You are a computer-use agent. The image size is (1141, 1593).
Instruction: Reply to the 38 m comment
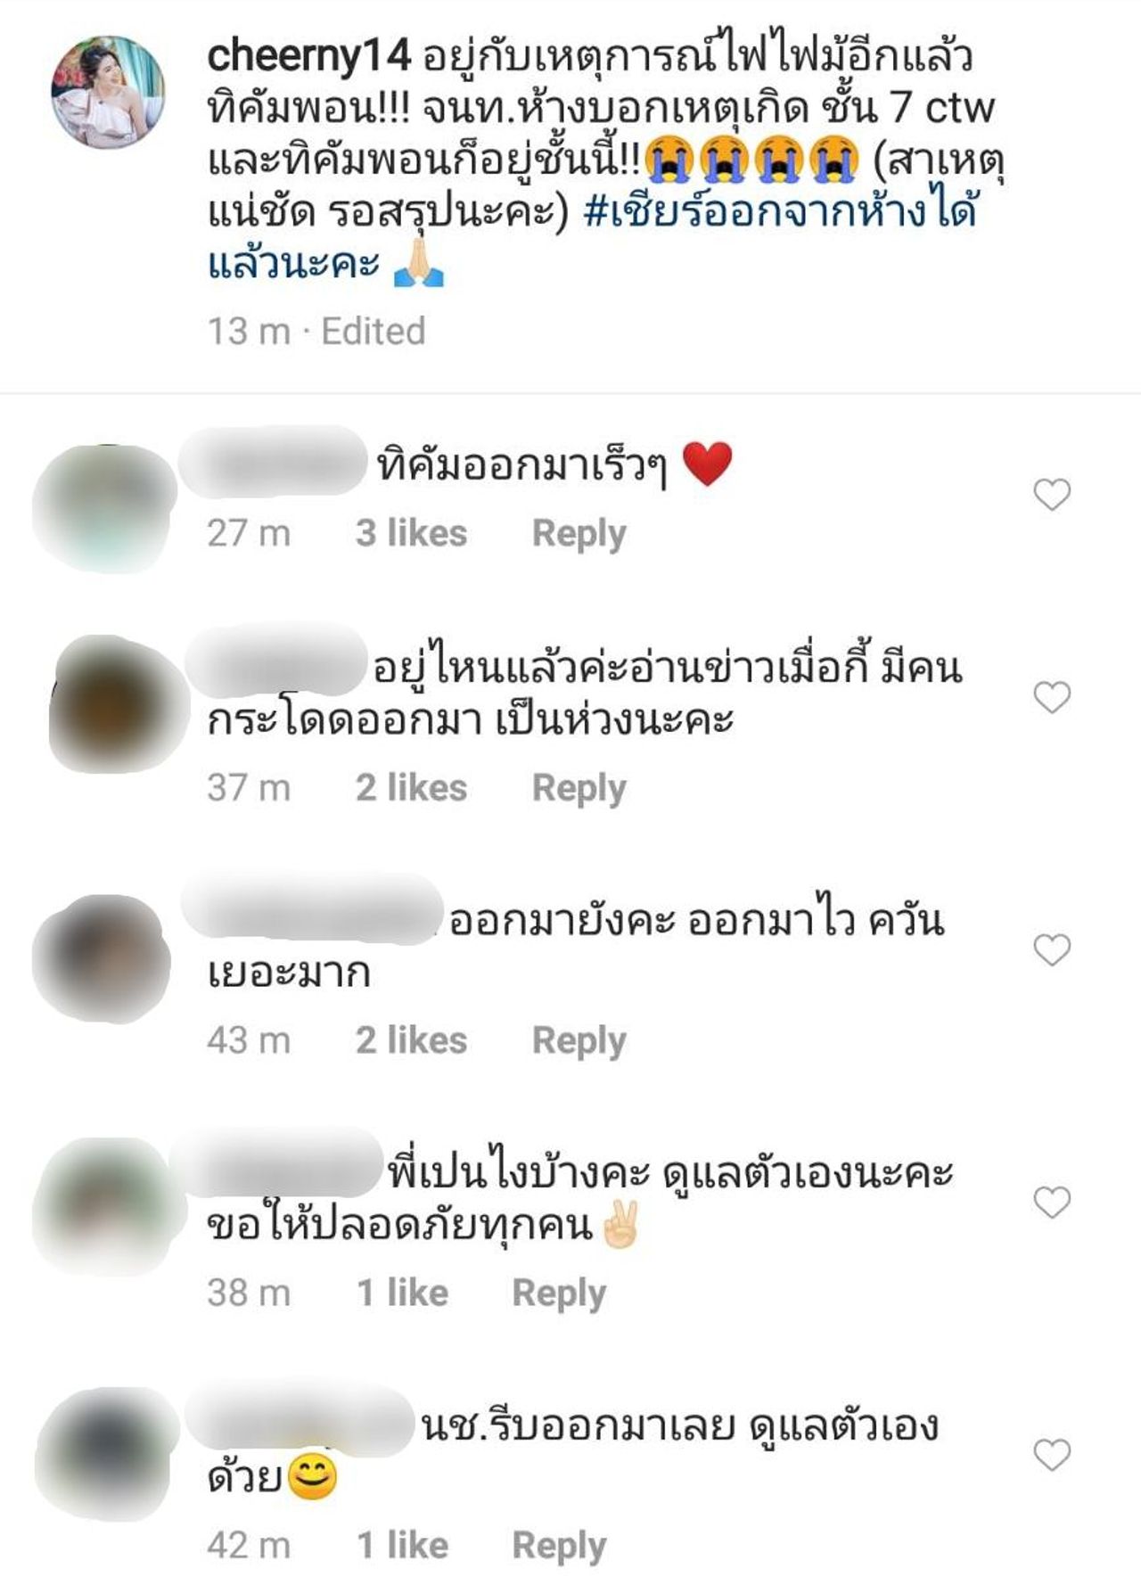[x=559, y=1293]
